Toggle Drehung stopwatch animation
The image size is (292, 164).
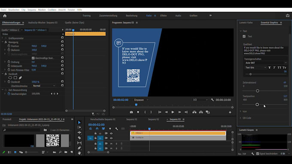click(9, 62)
